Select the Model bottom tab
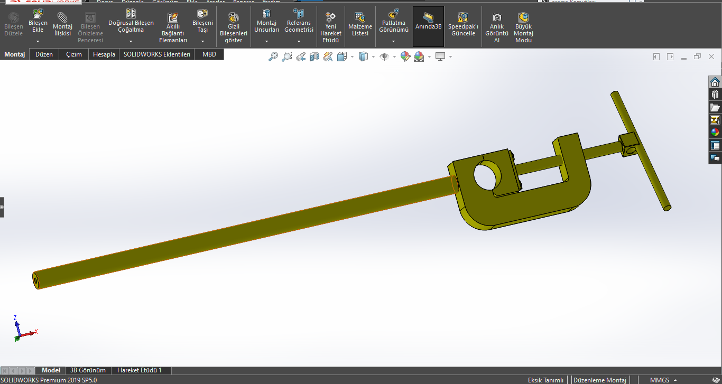The width and height of the screenshot is (722, 384). click(51, 371)
